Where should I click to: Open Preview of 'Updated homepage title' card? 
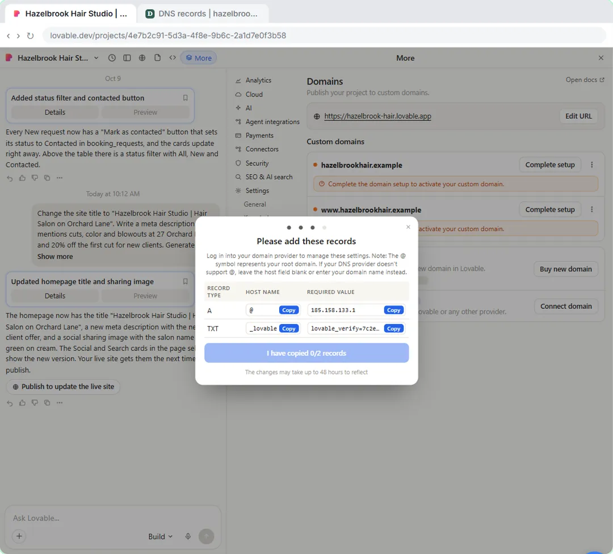(x=145, y=296)
